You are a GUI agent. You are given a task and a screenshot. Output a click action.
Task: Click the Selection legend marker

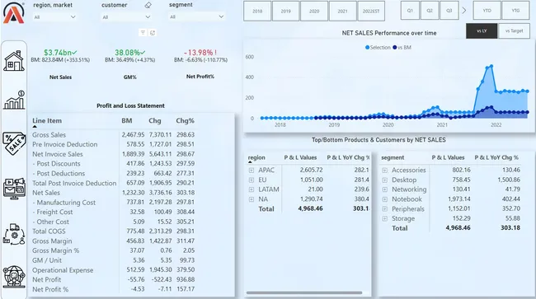tap(368, 48)
